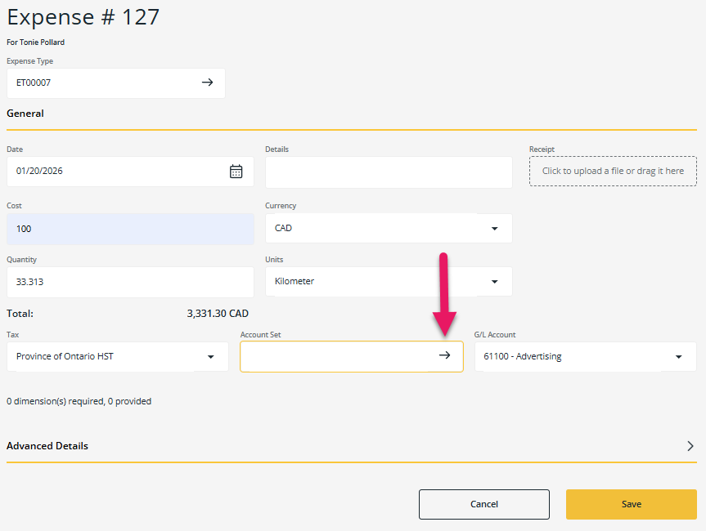
Task: Click the Details text field
Action: tap(389, 172)
